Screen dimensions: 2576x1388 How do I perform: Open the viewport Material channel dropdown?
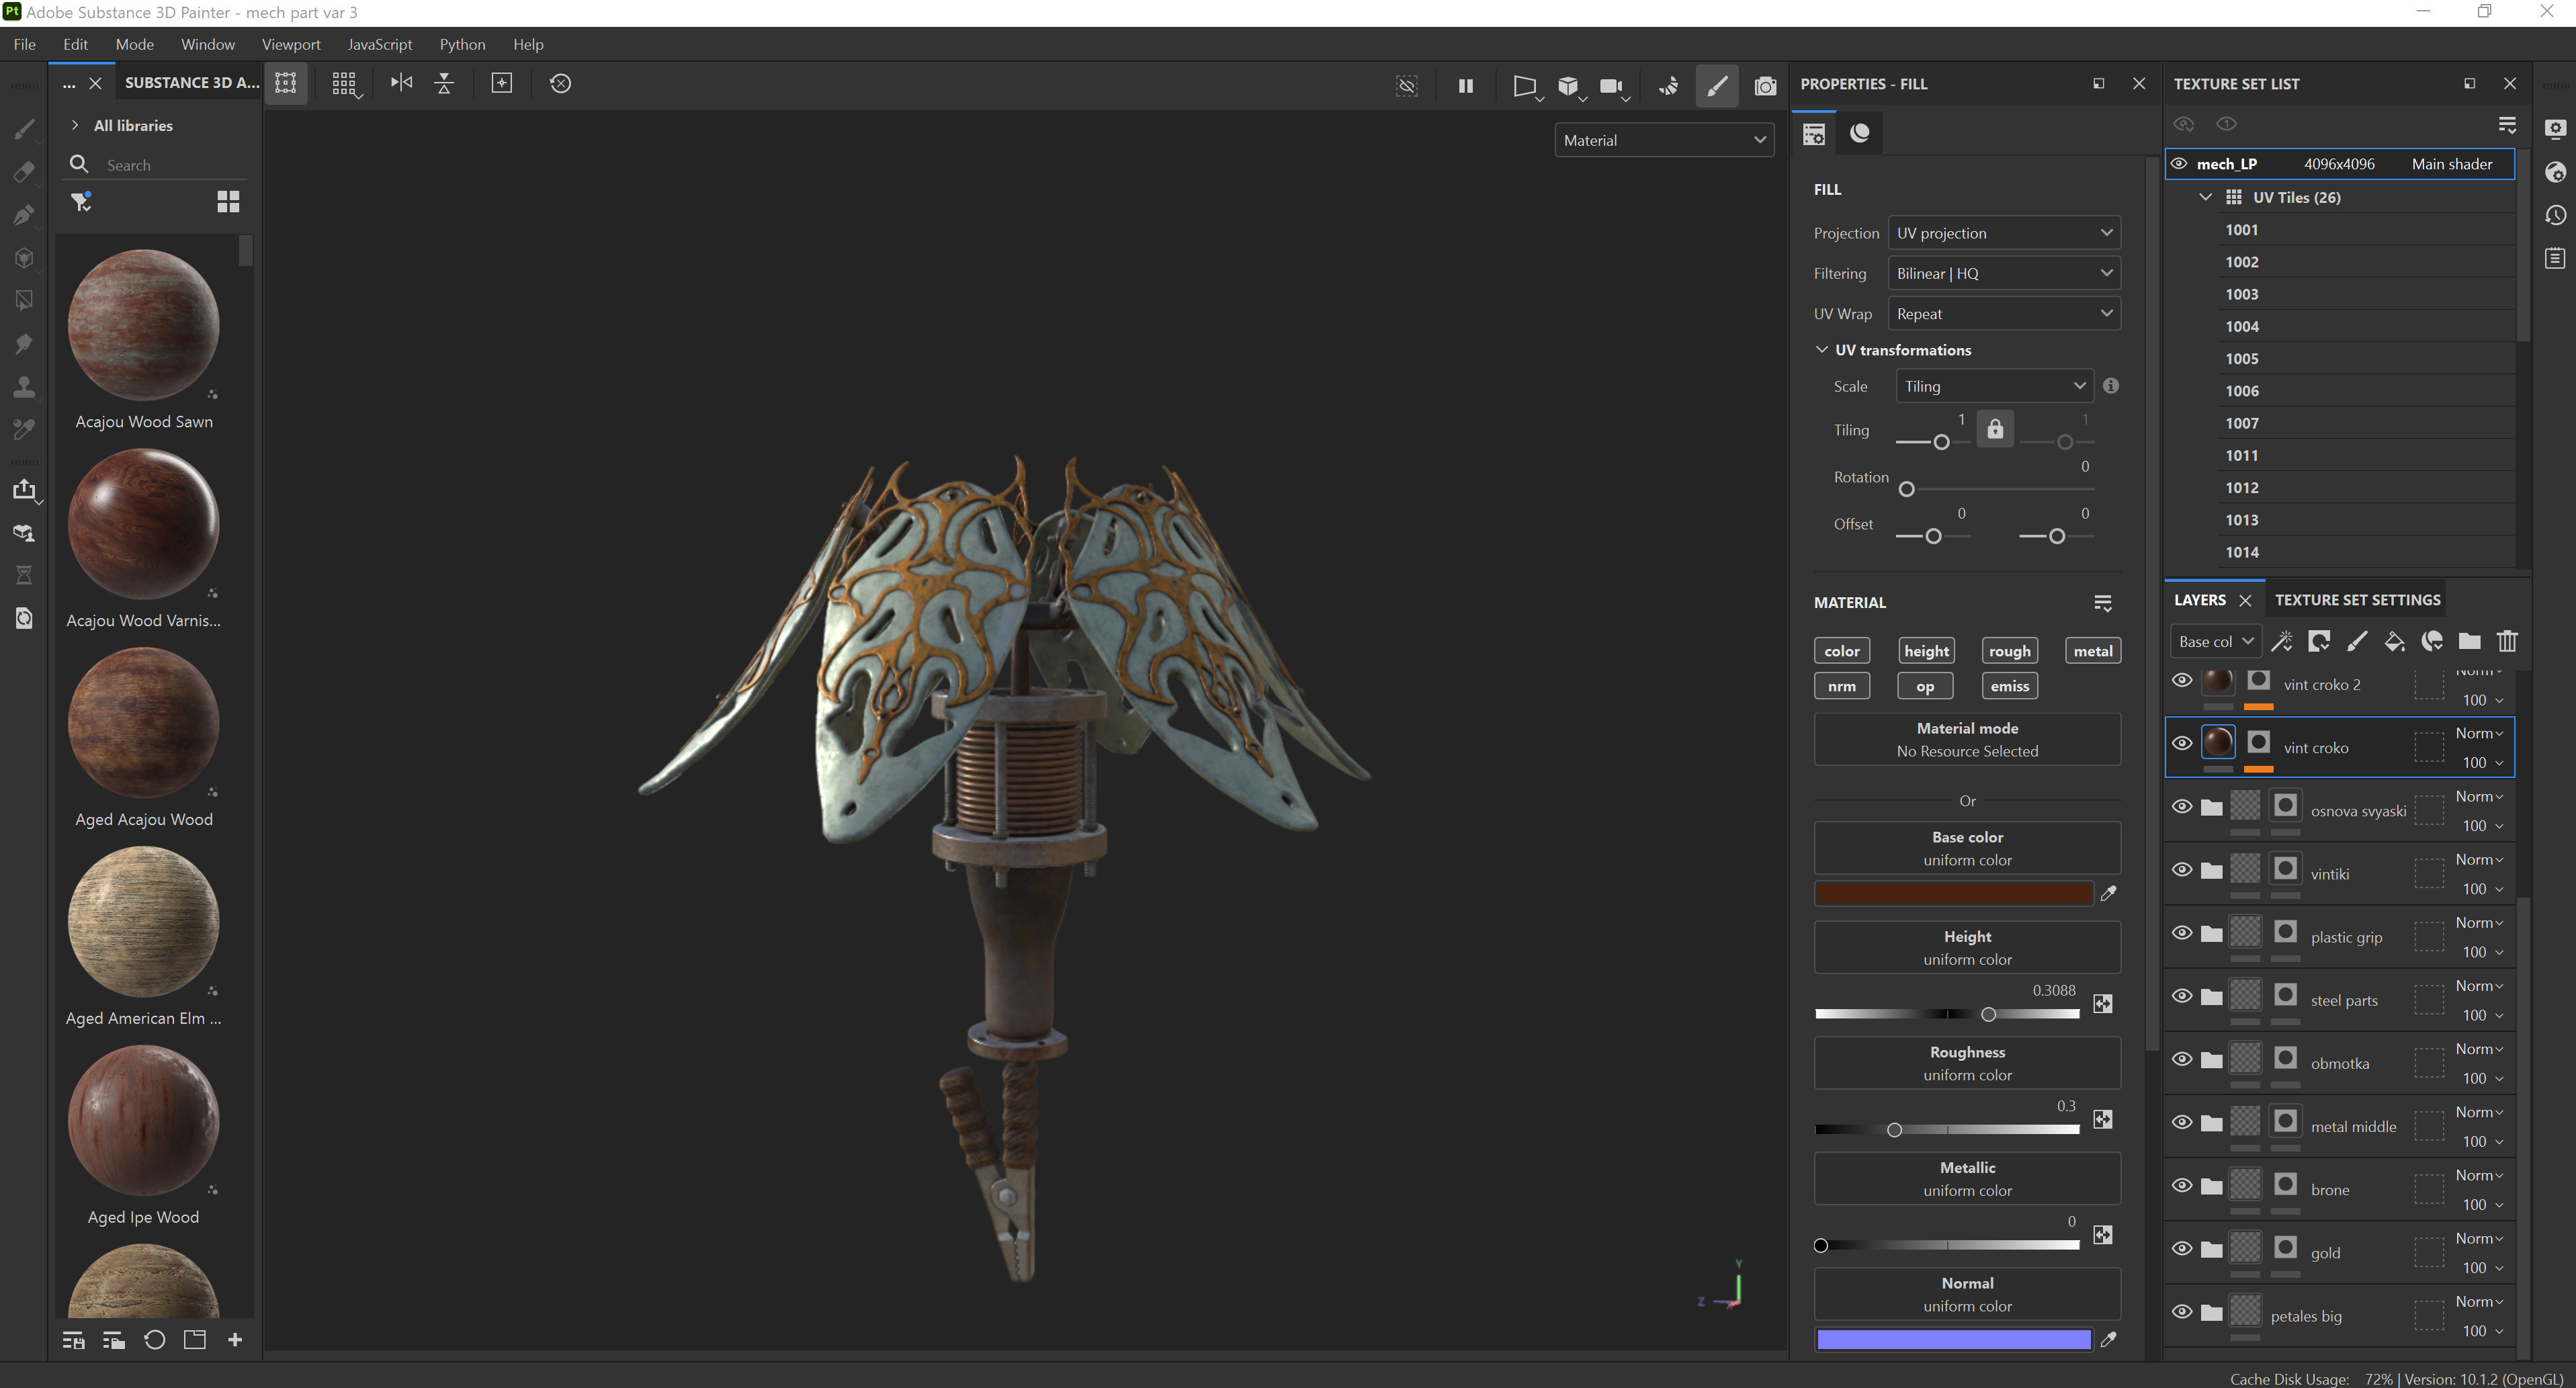pyautogui.click(x=1664, y=140)
